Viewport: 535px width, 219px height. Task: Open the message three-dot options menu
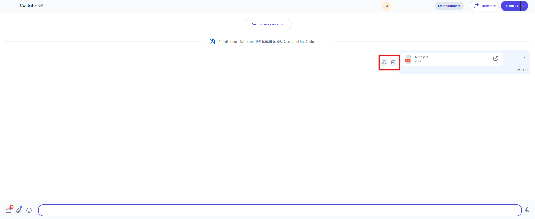pyautogui.click(x=524, y=56)
